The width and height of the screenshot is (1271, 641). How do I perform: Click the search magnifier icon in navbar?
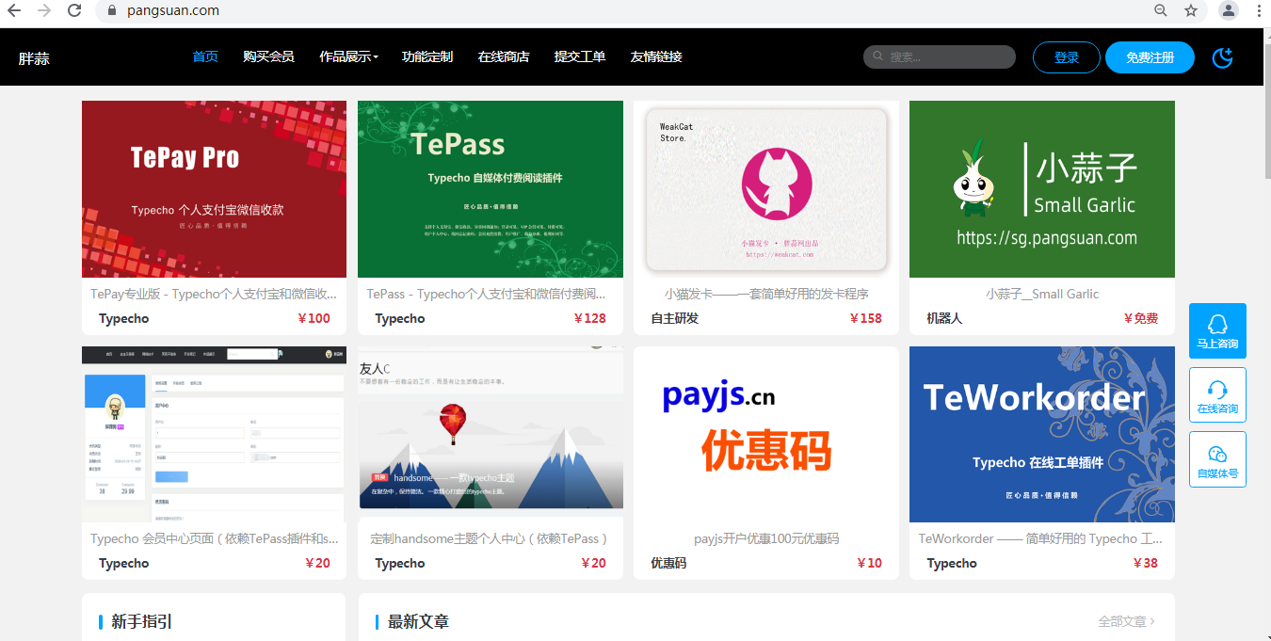(878, 57)
